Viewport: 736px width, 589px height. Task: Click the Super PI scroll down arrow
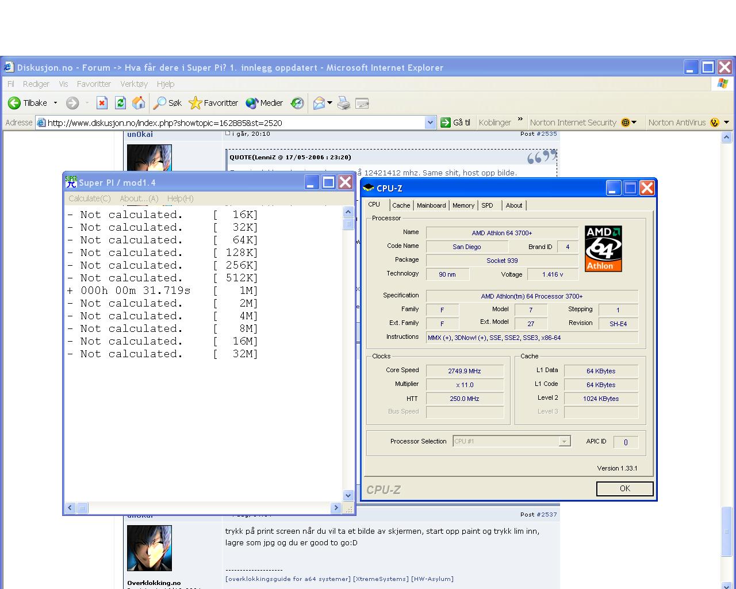pos(348,495)
